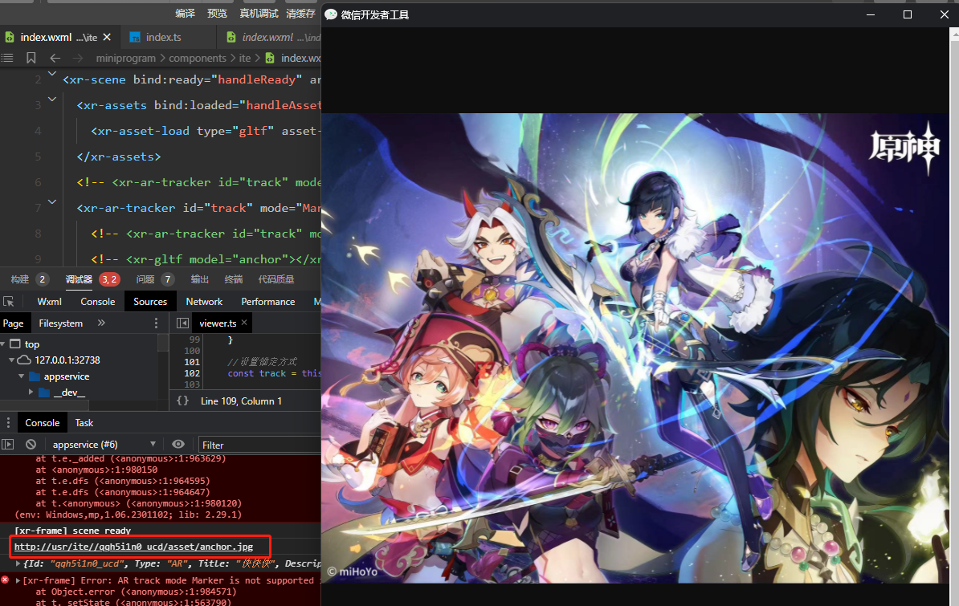Open the 问题 panel tab
The image size is (959, 606).
(145, 279)
